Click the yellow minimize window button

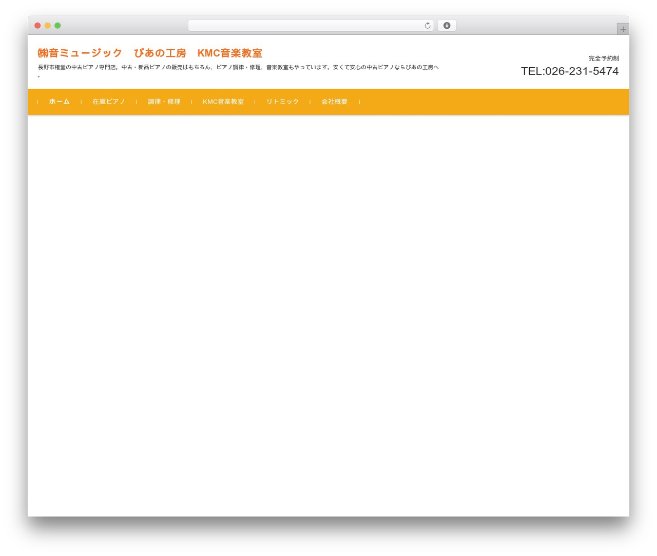coord(48,26)
